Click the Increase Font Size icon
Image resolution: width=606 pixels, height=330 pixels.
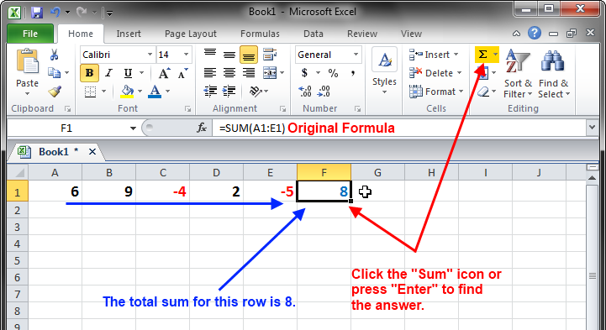(x=164, y=73)
